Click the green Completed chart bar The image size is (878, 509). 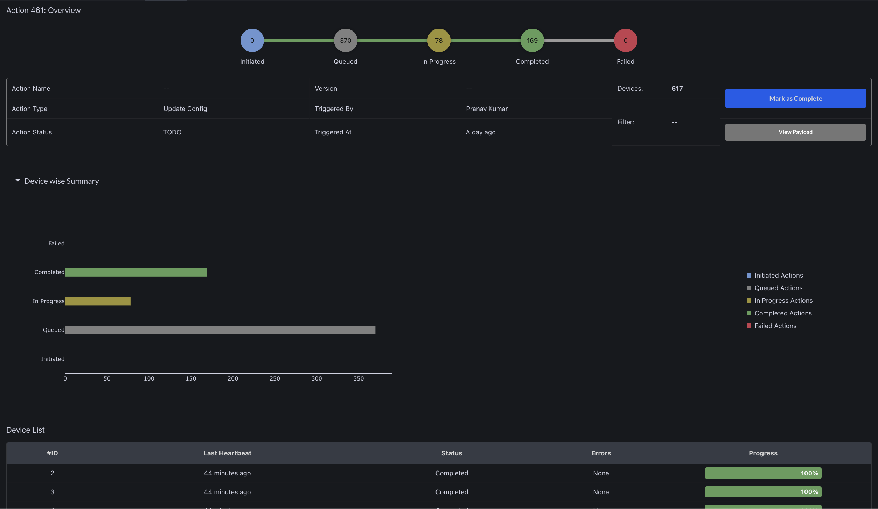click(x=136, y=272)
